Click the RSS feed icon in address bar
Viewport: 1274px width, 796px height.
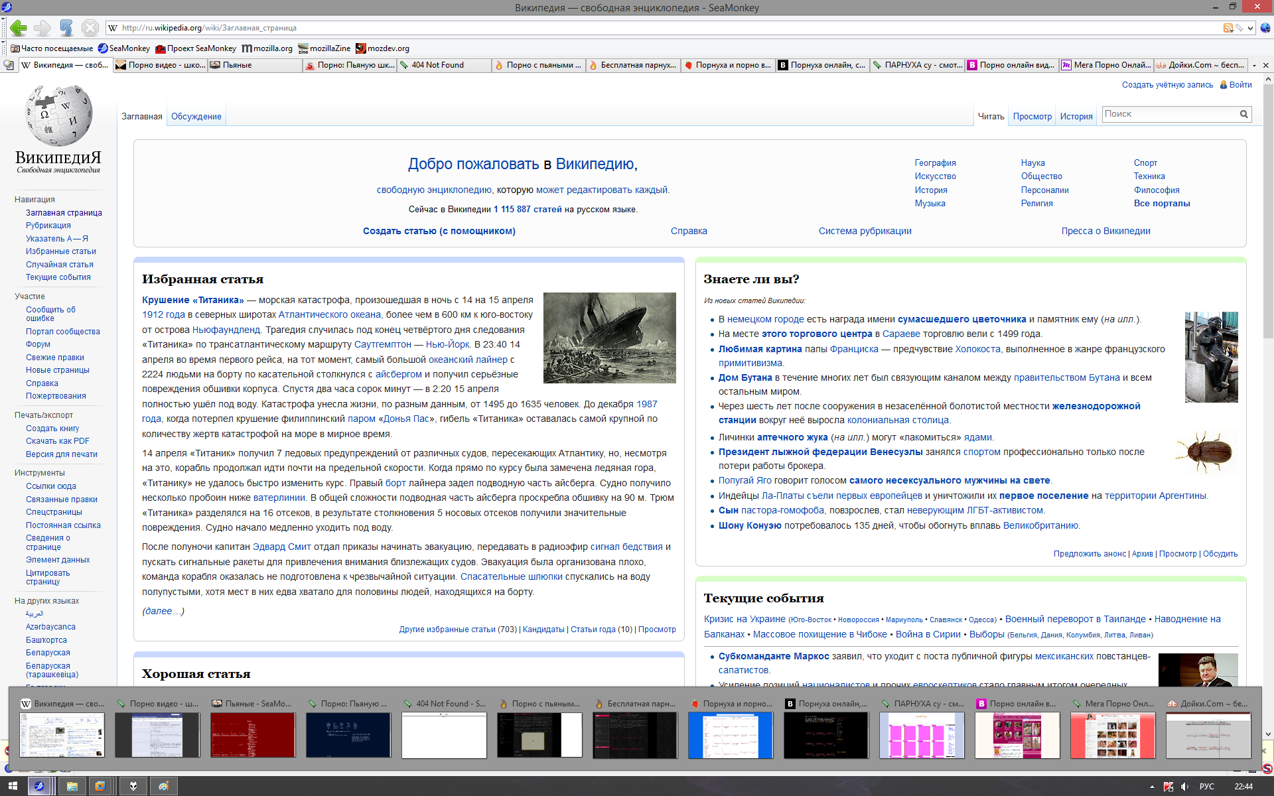pyautogui.click(x=1228, y=28)
